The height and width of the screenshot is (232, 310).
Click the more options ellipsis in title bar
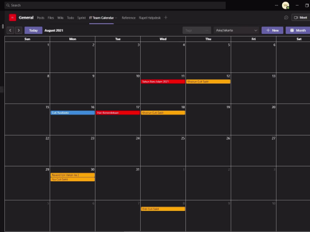click(277, 6)
